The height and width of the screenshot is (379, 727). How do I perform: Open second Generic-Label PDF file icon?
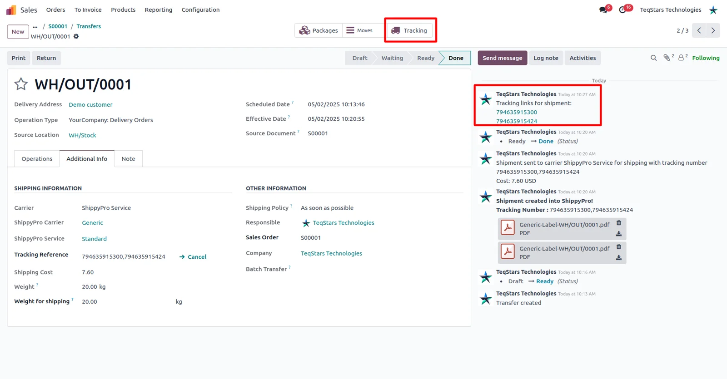tap(508, 252)
